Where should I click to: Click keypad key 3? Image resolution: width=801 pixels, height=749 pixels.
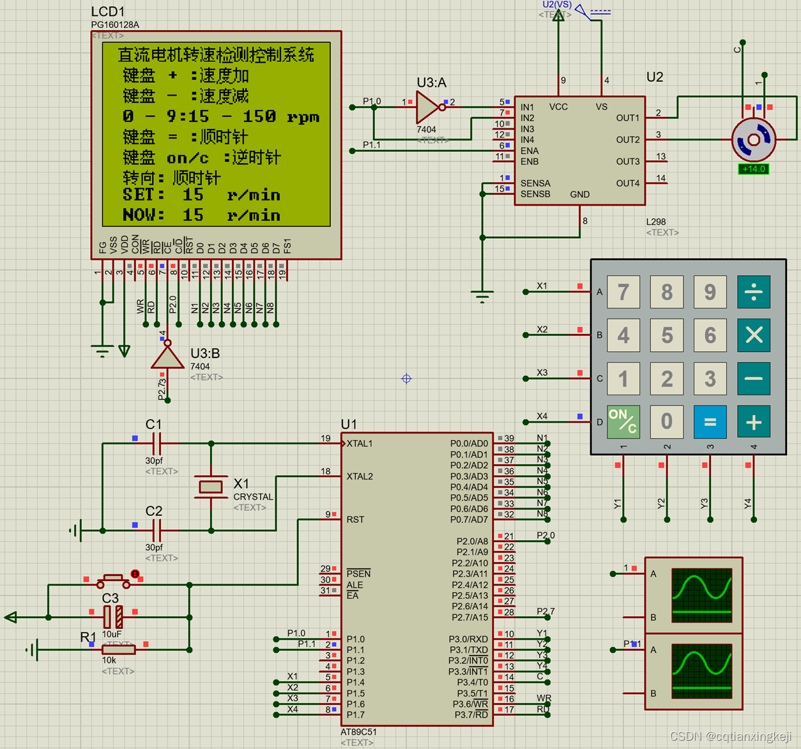click(x=710, y=379)
